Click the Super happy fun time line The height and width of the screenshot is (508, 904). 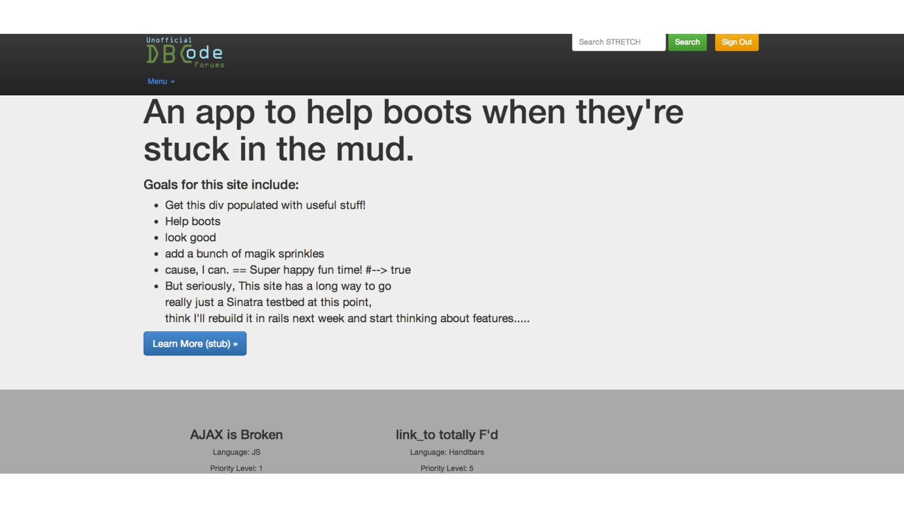click(x=288, y=270)
